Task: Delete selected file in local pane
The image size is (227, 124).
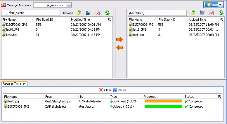Action: [x=98, y=13]
